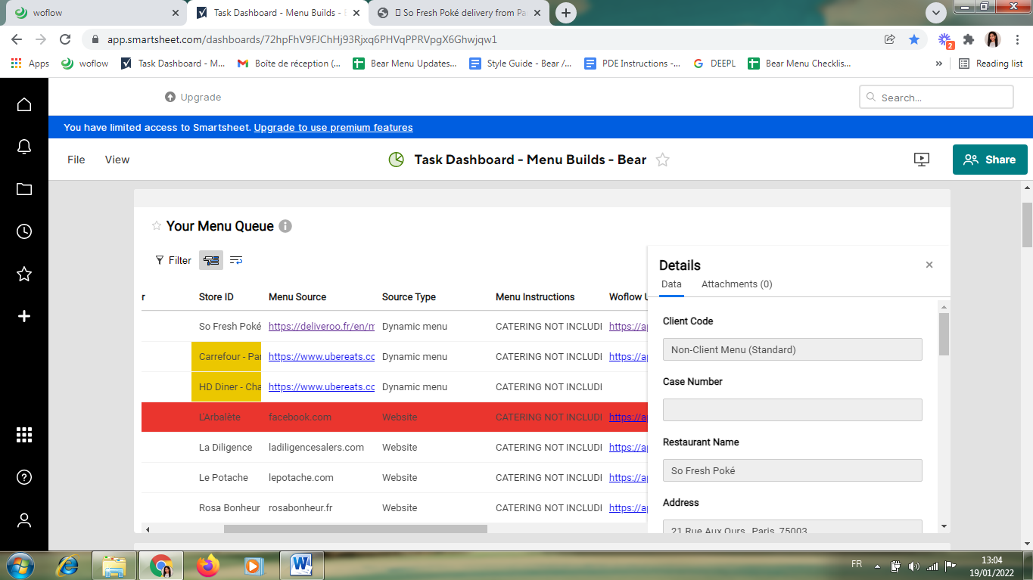Open Smartsheet Home from left sidebar
This screenshot has width=1033, height=580.
pyautogui.click(x=24, y=104)
